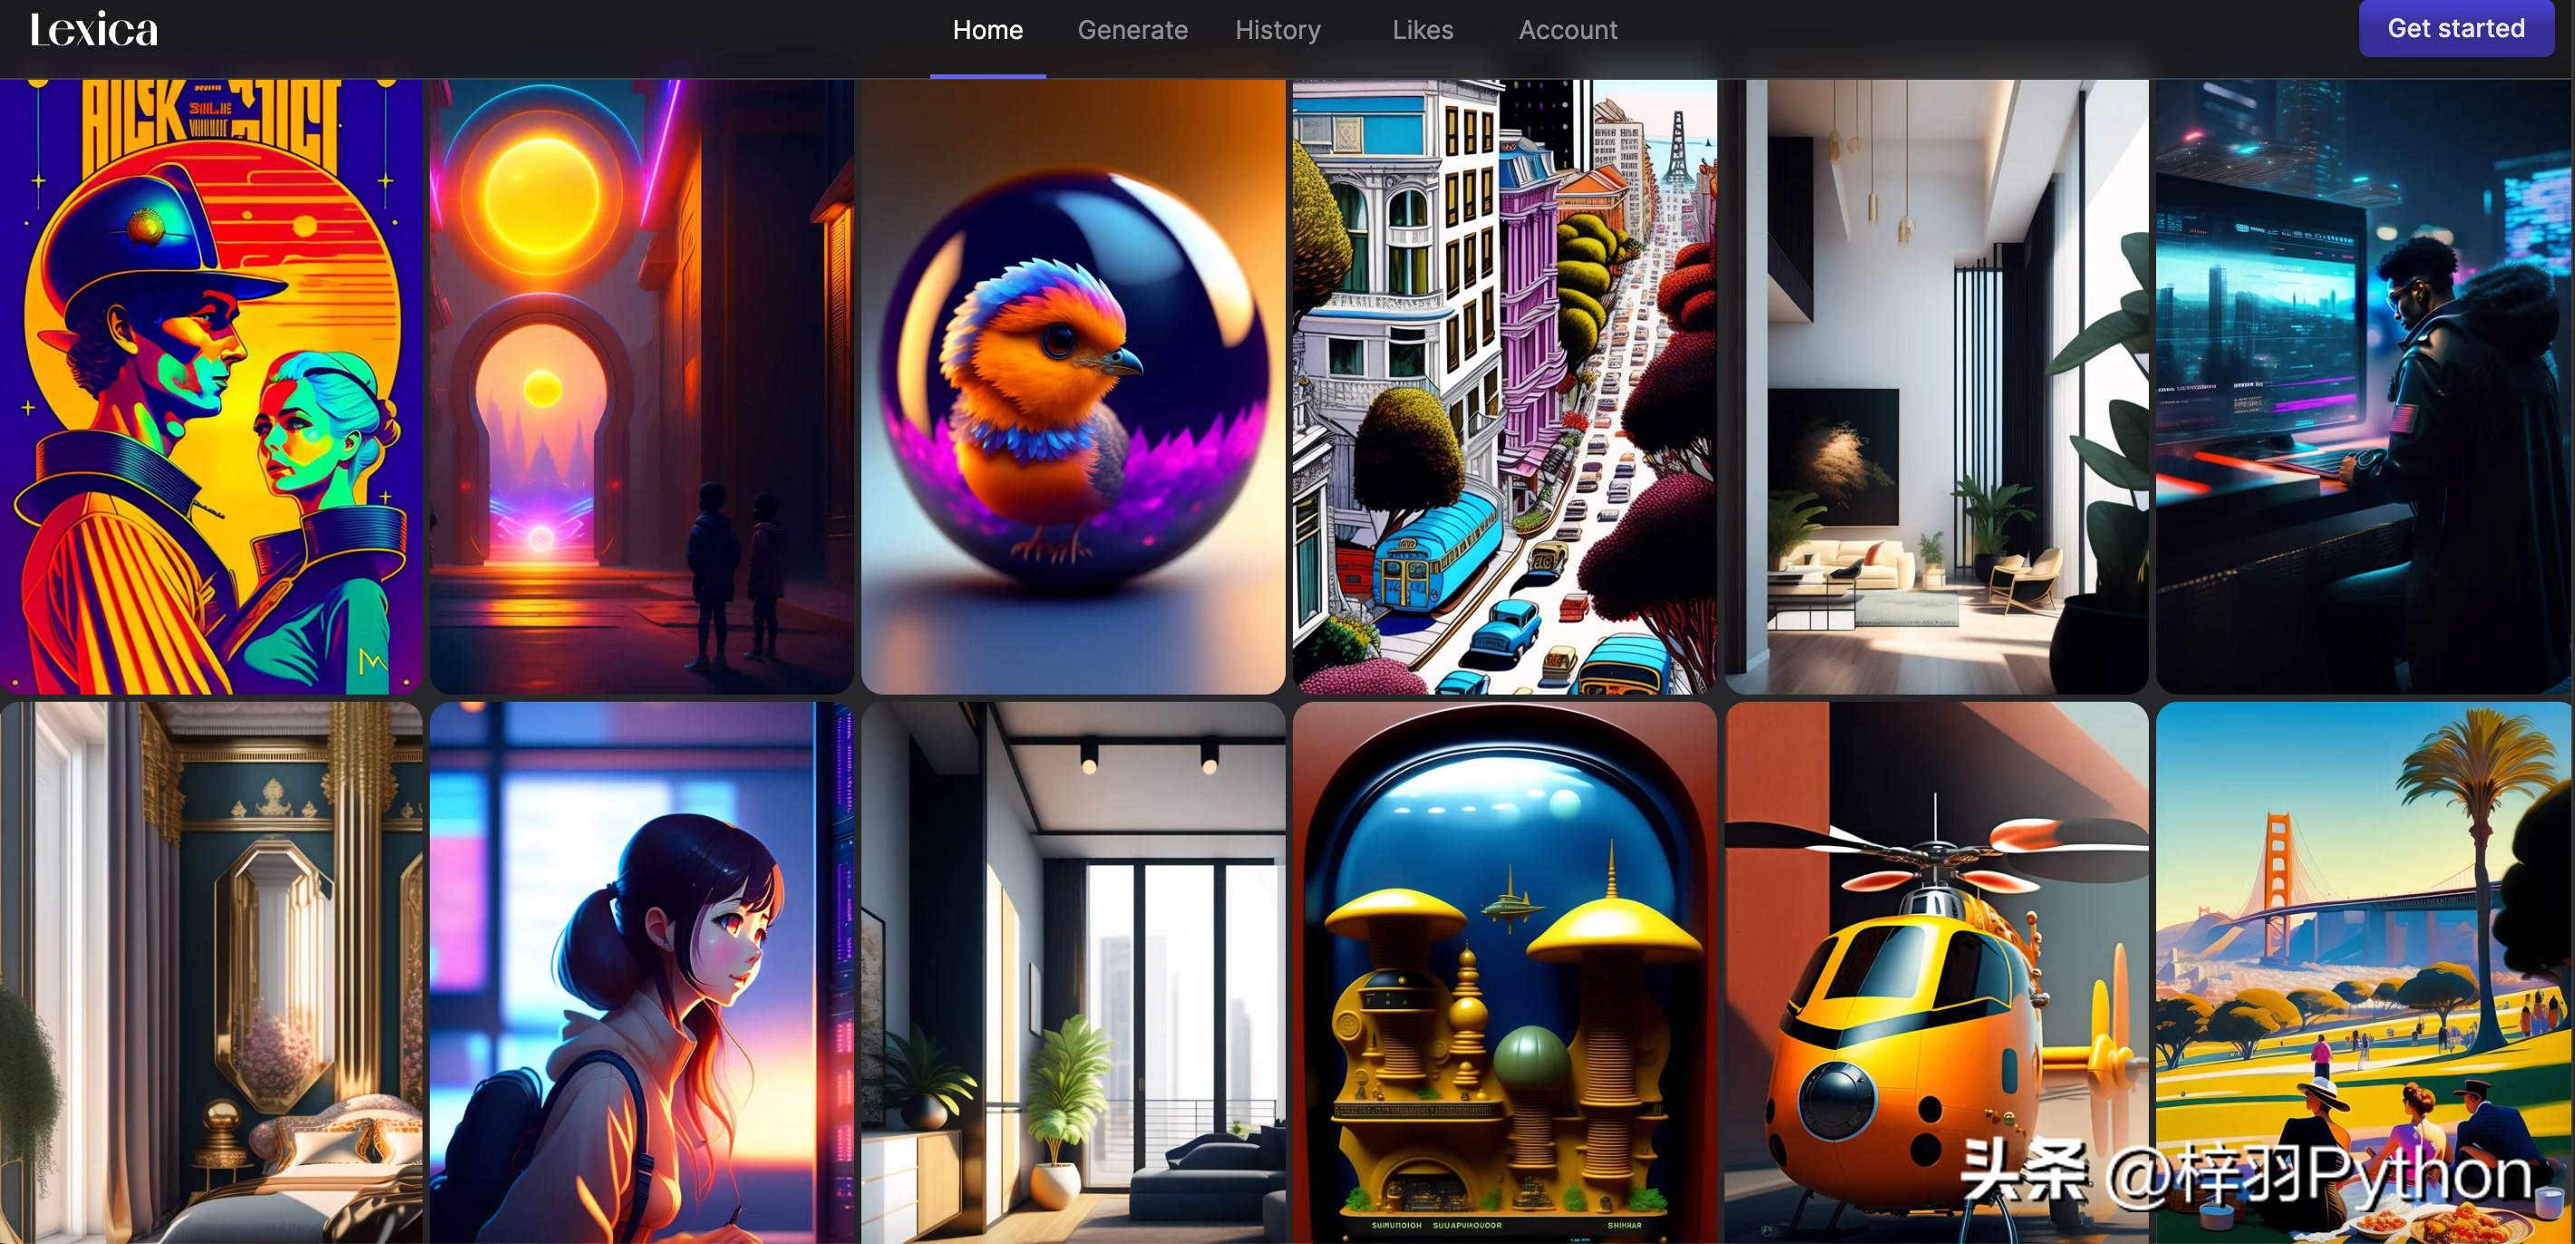The image size is (2575, 1244).
Task: Open the glowing sun archway image
Action: [641, 386]
